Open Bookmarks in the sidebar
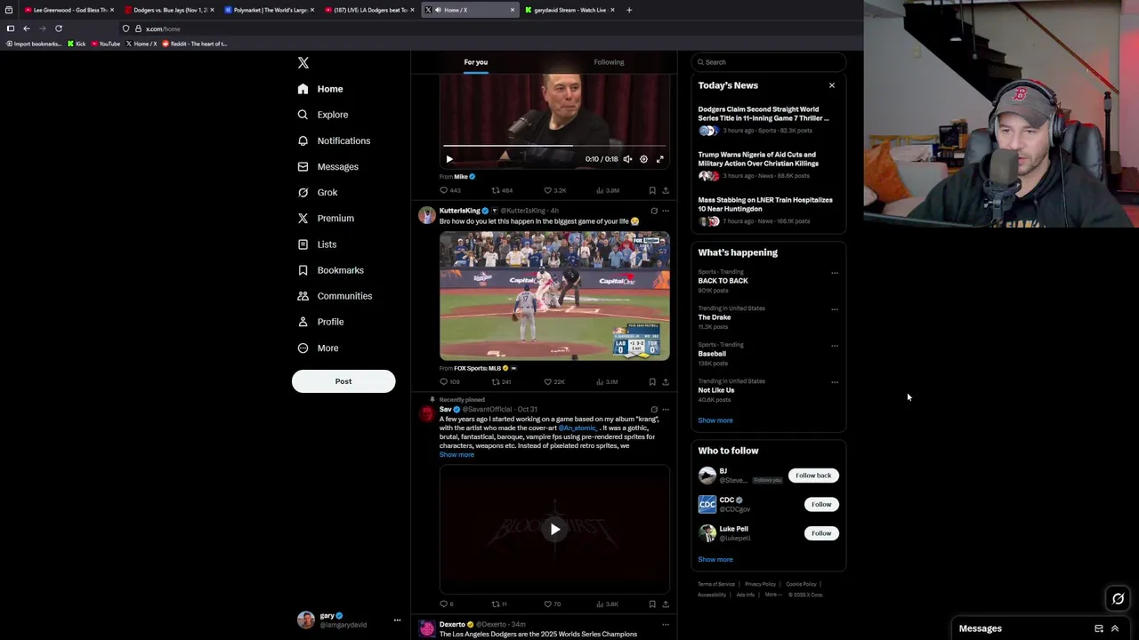Viewport: 1139px width, 640px height. click(x=331, y=270)
